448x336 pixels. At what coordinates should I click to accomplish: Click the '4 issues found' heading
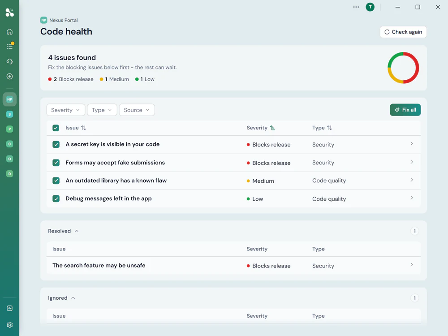[x=72, y=57]
